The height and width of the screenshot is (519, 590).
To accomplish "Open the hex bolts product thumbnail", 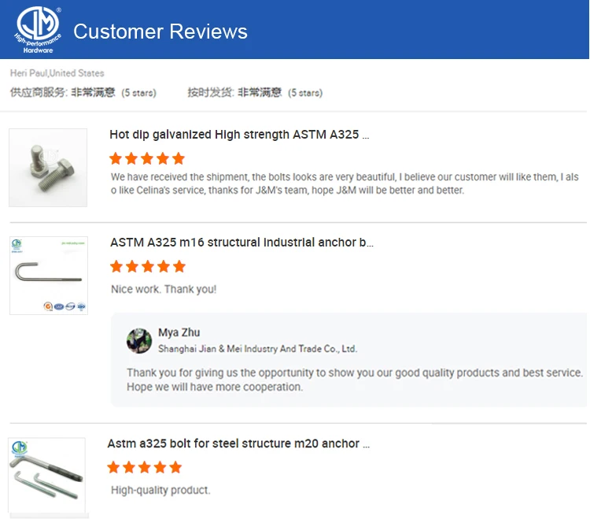I will click(x=48, y=168).
